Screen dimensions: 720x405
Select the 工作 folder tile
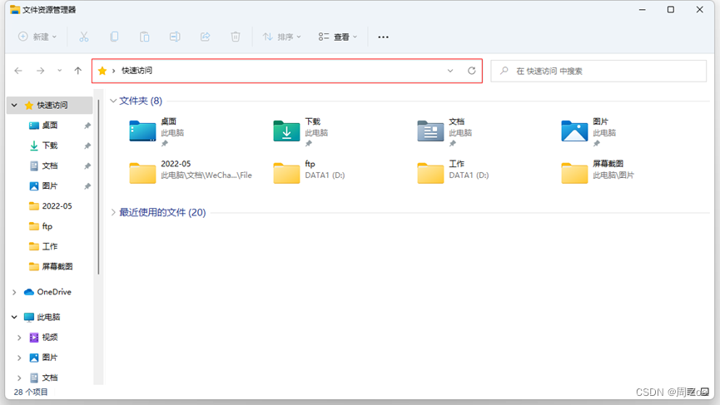[453, 172]
